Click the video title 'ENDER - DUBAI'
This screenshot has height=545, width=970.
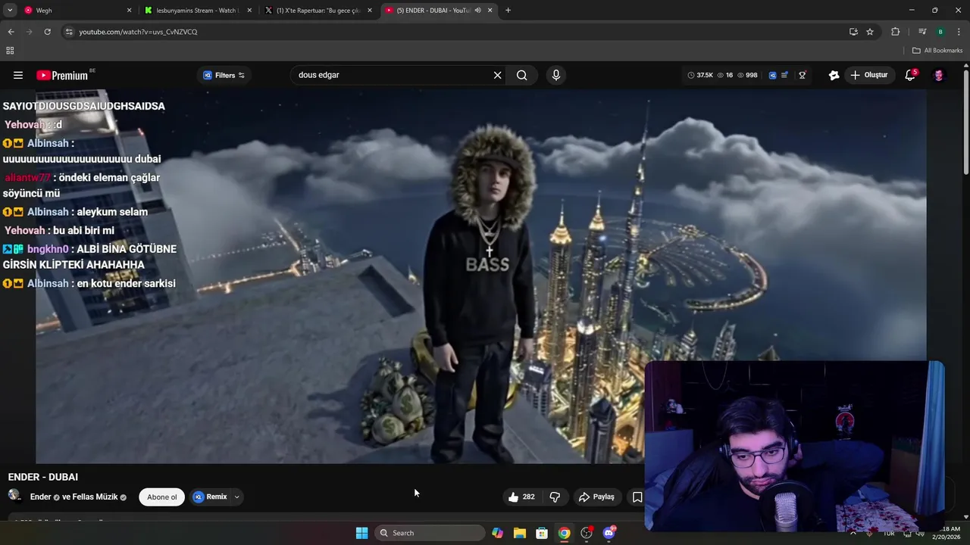43,477
